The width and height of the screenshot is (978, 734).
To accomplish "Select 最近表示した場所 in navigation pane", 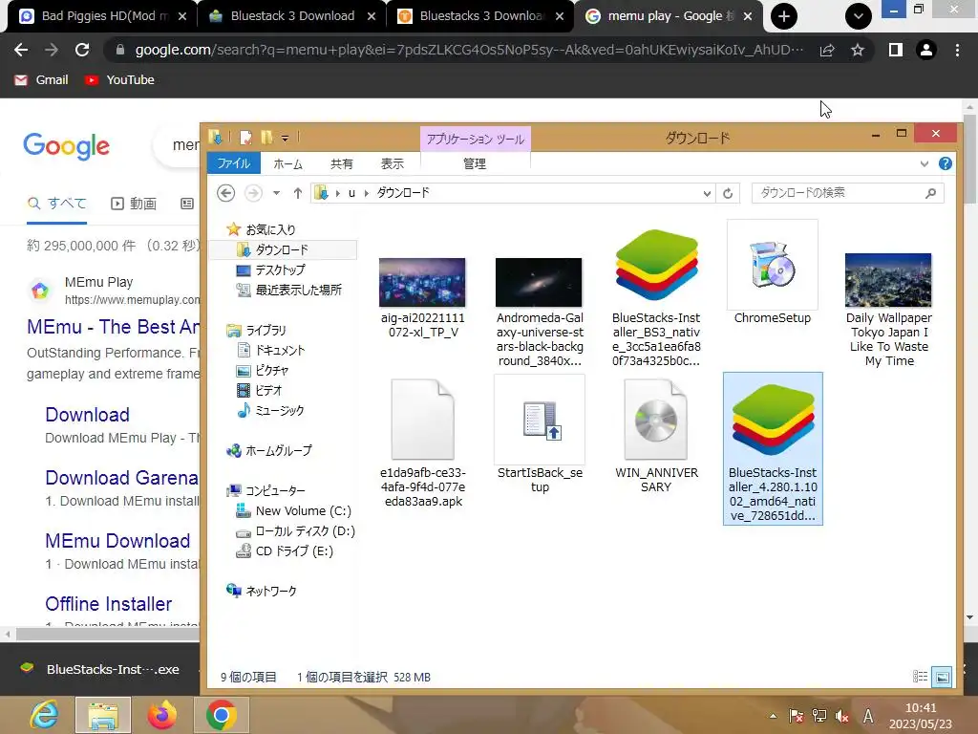I will [x=298, y=290].
